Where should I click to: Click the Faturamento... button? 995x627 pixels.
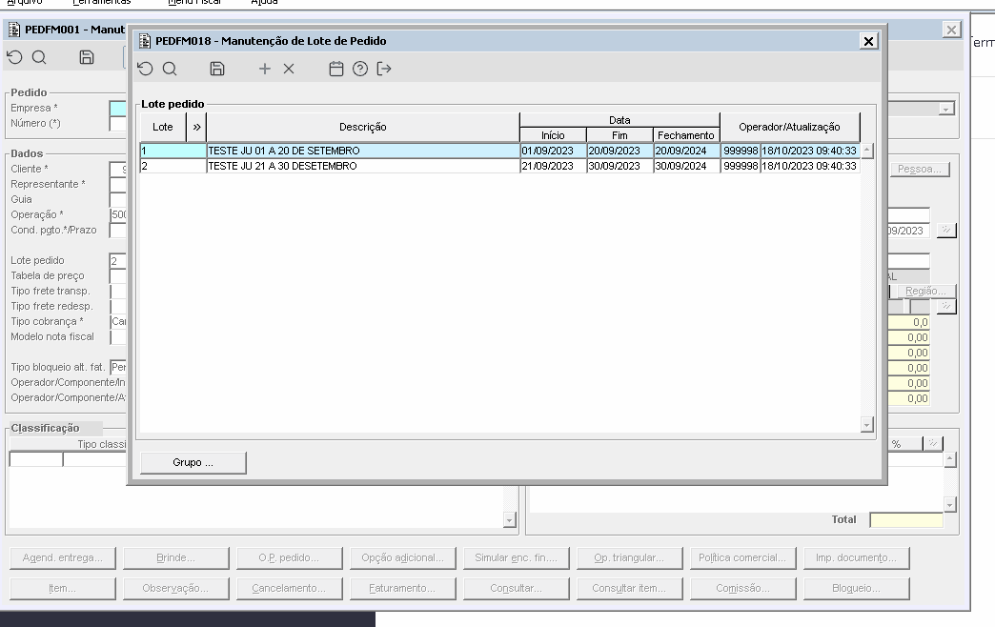[x=402, y=588]
